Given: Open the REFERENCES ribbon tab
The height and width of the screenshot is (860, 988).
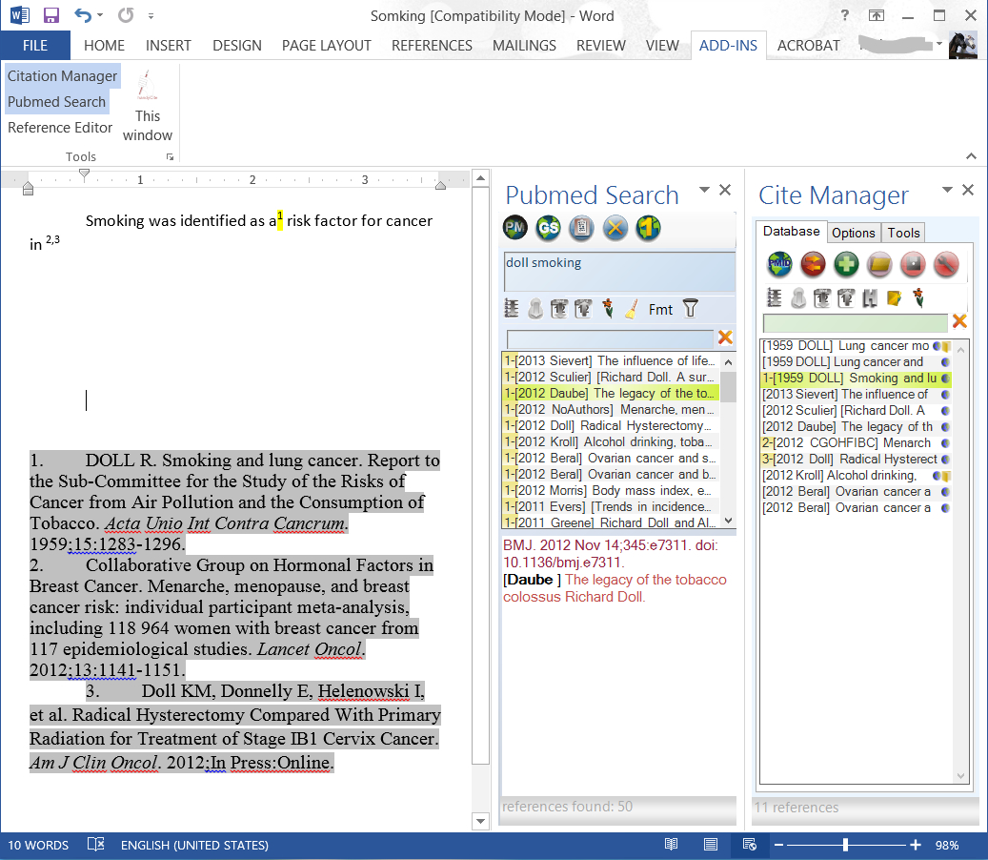Looking at the screenshot, I should click(x=432, y=46).
